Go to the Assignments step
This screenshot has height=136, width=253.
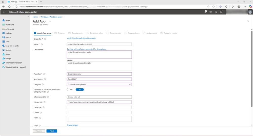click(150, 33)
